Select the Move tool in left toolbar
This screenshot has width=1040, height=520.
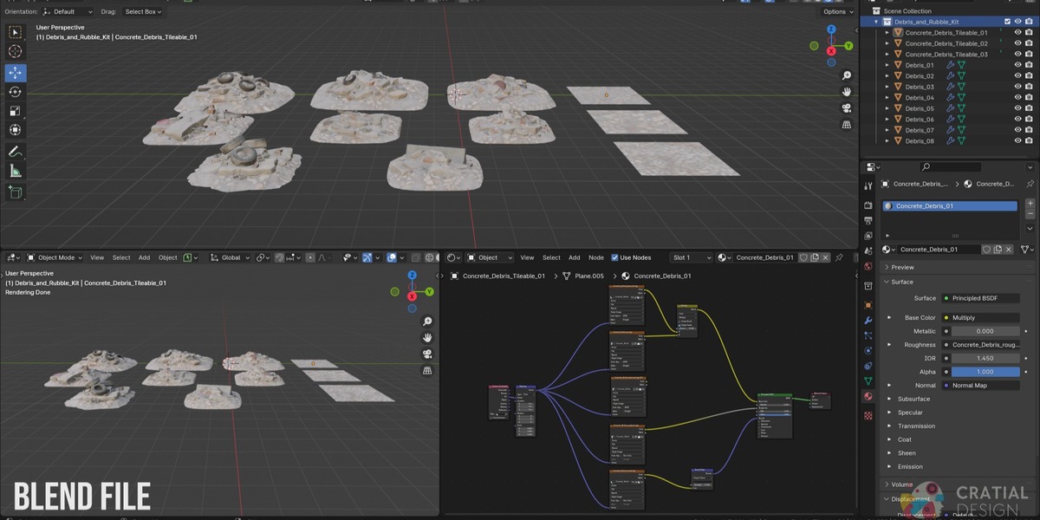(x=16, y=73)
